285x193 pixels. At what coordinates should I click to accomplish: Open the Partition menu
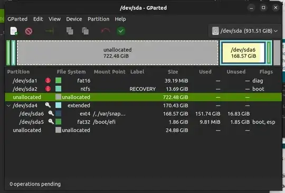[x=99, y=19]
